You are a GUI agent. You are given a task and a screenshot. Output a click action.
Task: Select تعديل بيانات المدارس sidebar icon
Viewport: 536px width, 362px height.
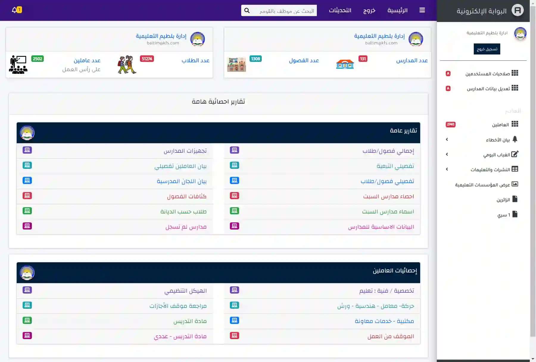point(515,88)
